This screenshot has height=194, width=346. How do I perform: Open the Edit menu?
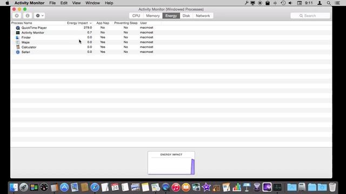coord(64,3)
